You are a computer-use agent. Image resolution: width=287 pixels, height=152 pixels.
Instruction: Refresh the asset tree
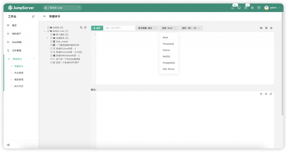[85, 28]
